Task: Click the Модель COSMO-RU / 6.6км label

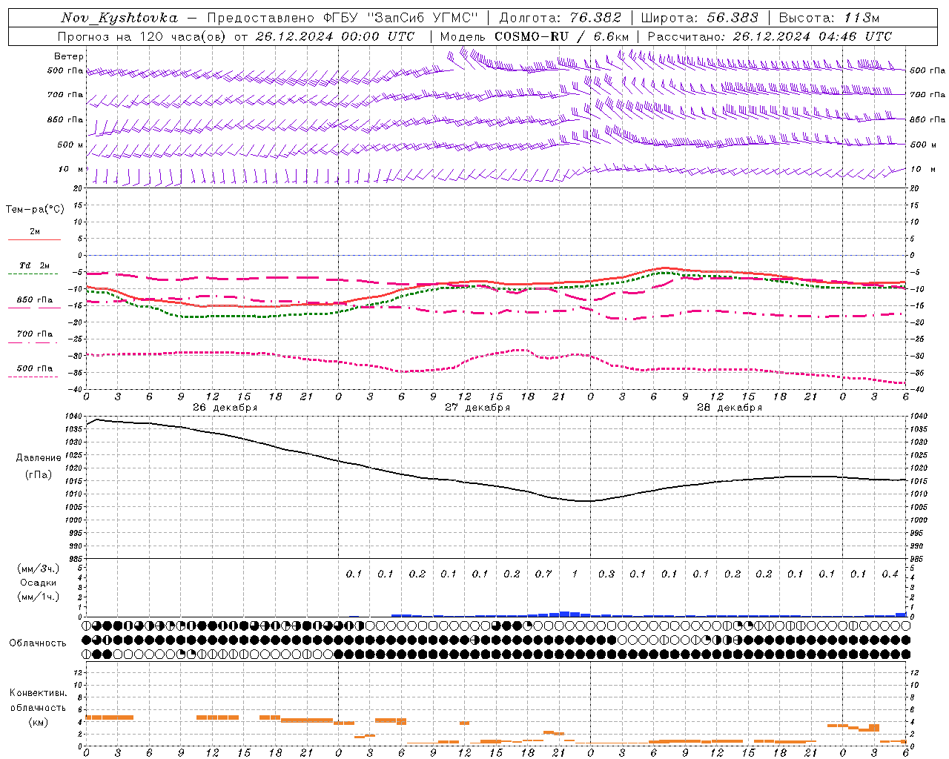Action: [x=535, y=36]
